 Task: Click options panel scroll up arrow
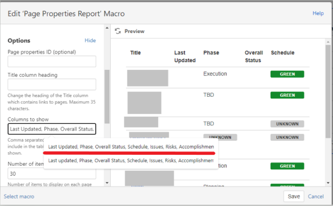tap(107, 28)
